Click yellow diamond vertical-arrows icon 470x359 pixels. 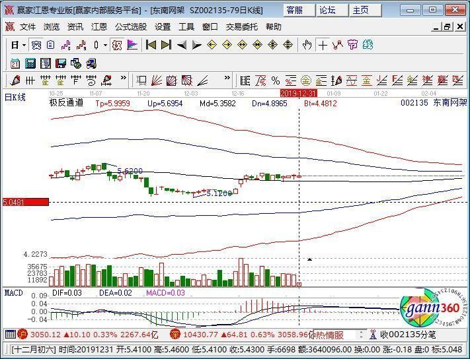pyautogui.click(x=288, y=45)
